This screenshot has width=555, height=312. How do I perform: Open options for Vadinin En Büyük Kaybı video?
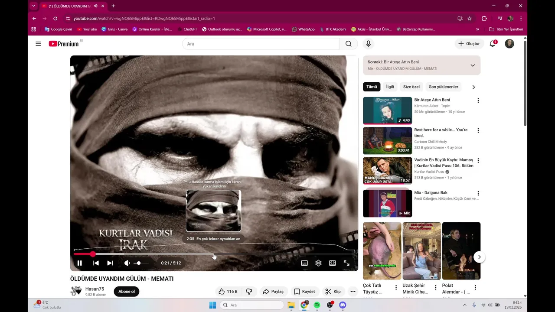point(478,160)
